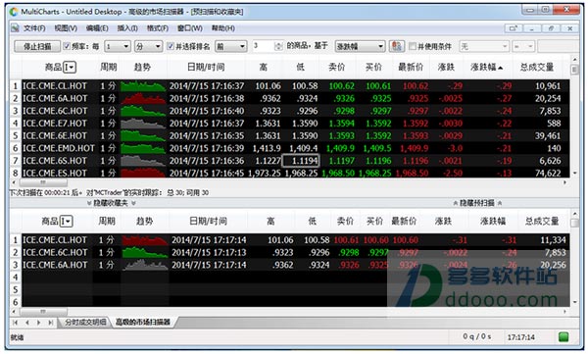
Task: Go to the previous sheet tab arrow
Action: click(x=27, y=323)
